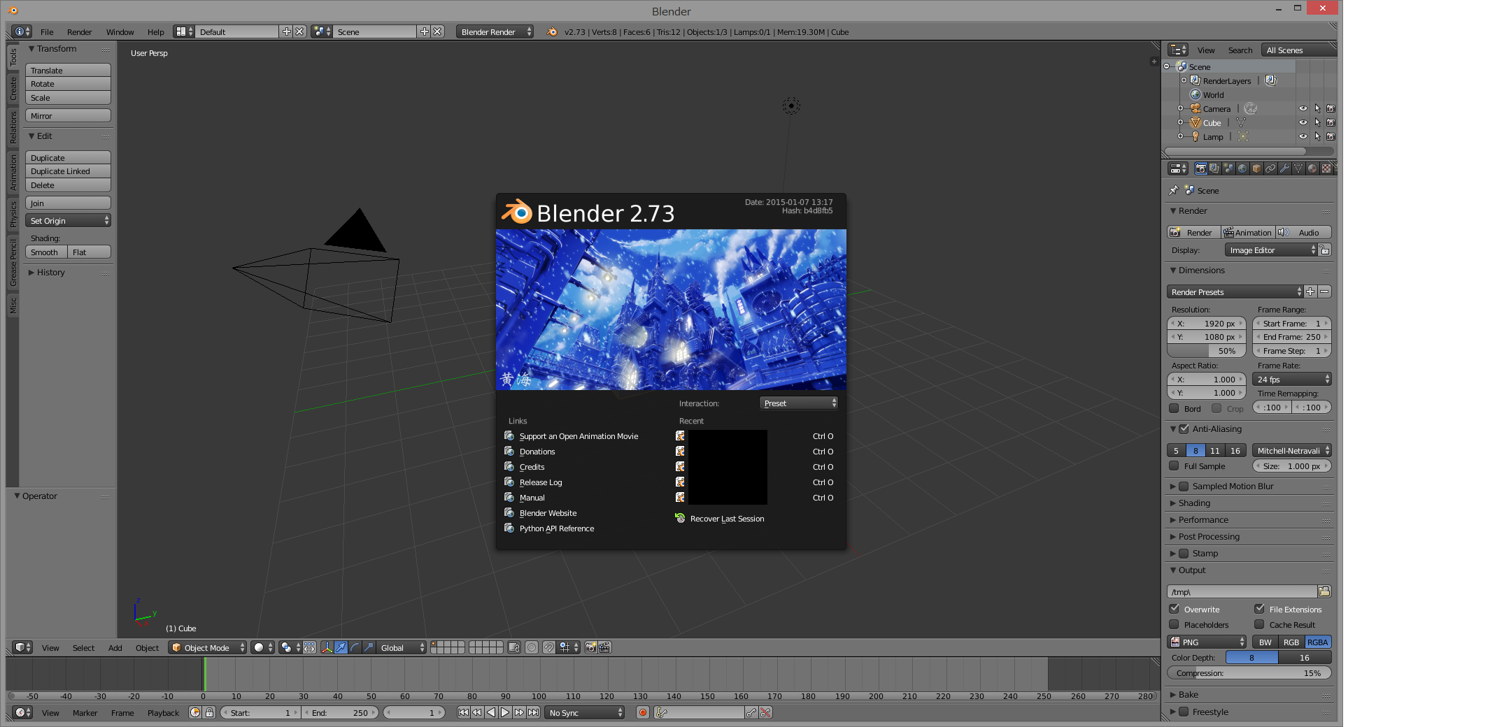Hide the Cube with its eye icon
Viewport: 1511px width, 727px height.
(1303, 122)
